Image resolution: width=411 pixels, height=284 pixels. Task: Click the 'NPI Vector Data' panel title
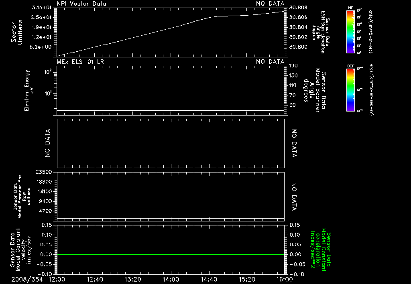point(81,4)
